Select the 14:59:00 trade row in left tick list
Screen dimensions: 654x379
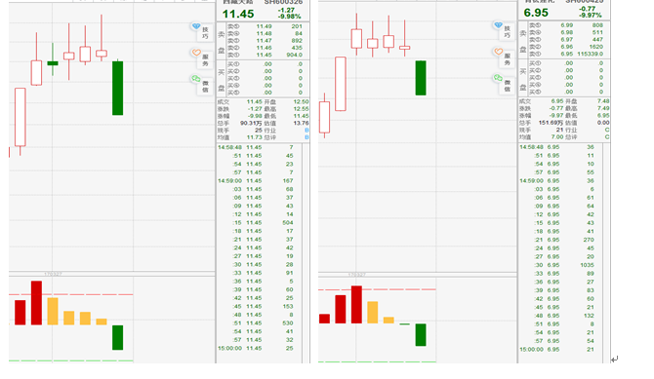pyautogui.click(x=256, y=181)
